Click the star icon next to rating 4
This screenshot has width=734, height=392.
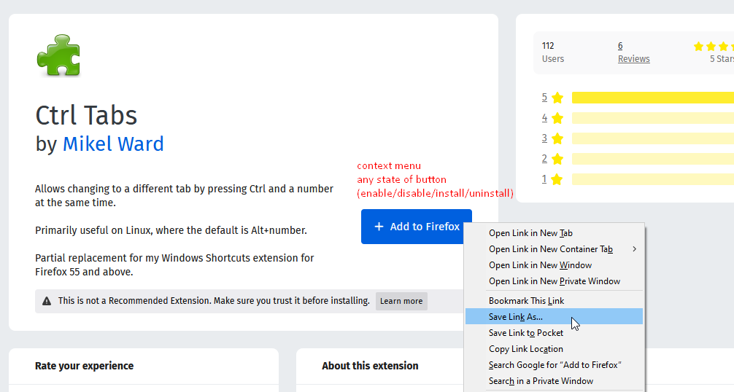tap(557, 118)
